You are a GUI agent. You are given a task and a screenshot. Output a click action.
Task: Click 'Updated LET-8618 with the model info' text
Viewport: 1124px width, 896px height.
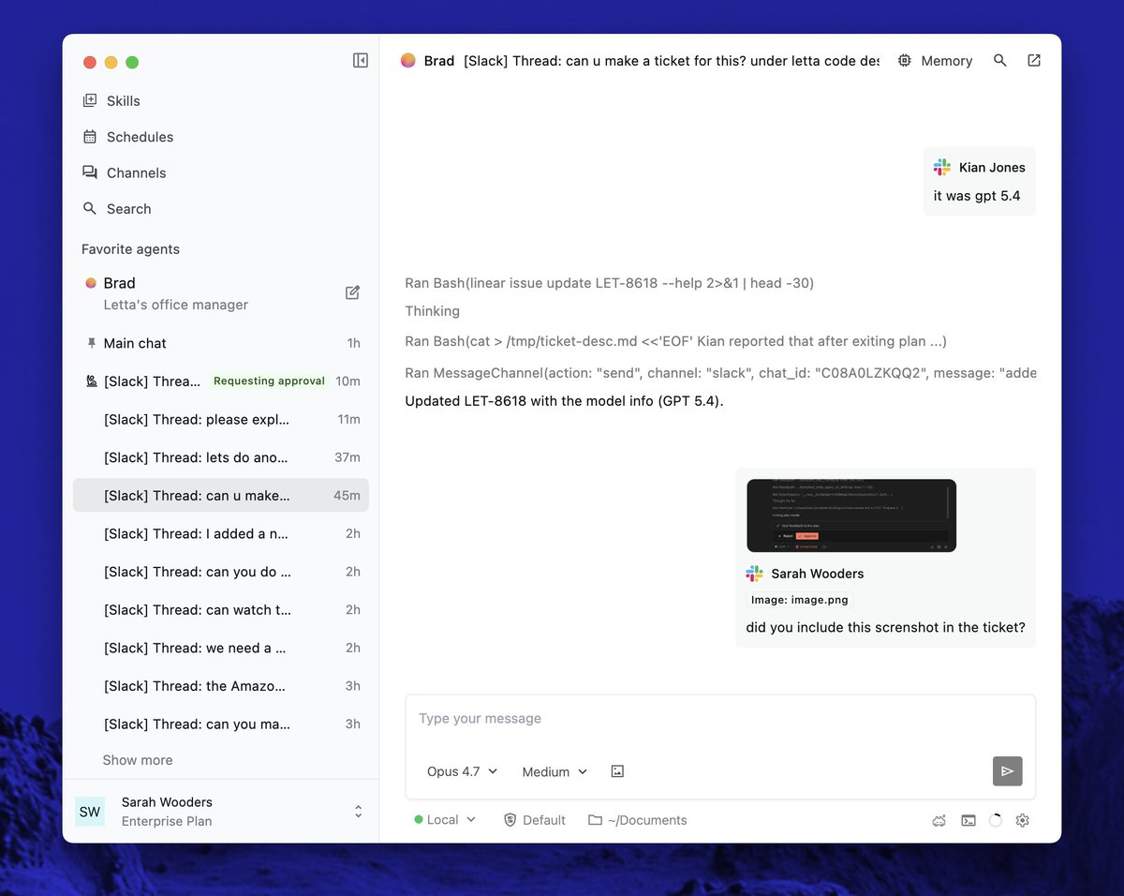pos(564,401)
